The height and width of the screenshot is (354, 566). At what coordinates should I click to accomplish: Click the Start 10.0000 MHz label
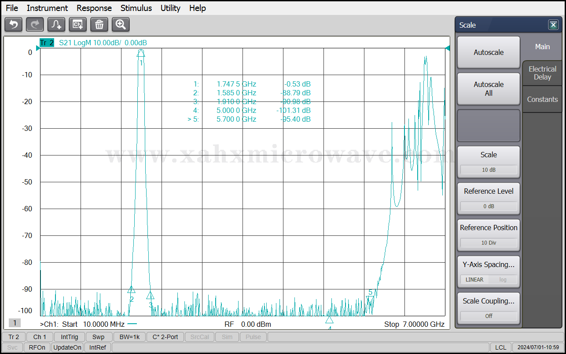[x=93, y=324]
